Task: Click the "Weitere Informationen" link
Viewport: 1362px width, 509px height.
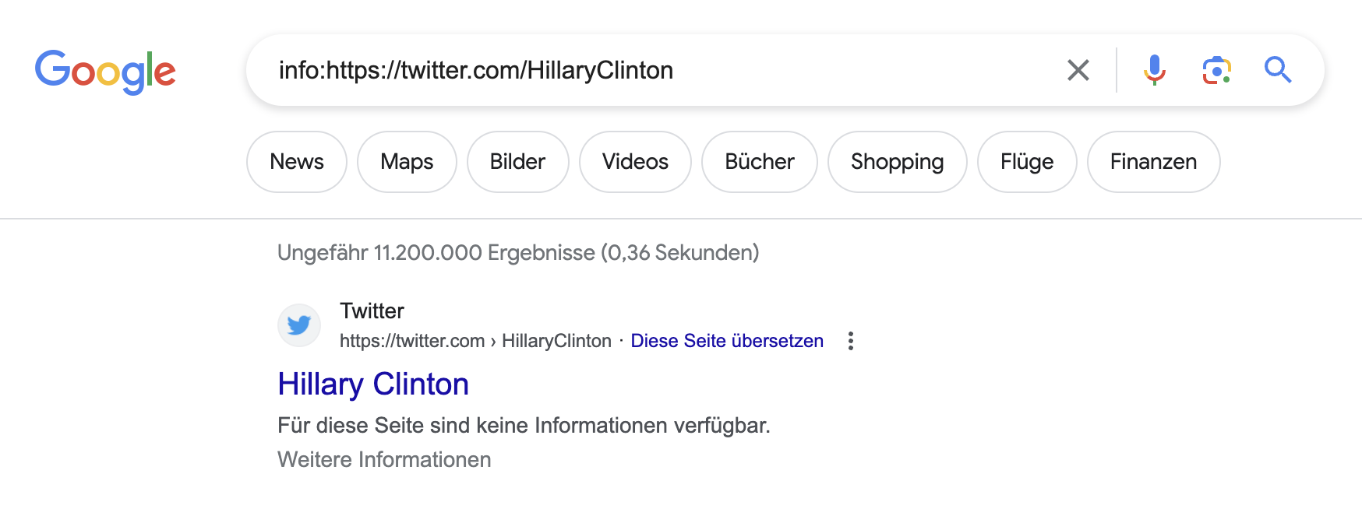Action: 384,460
